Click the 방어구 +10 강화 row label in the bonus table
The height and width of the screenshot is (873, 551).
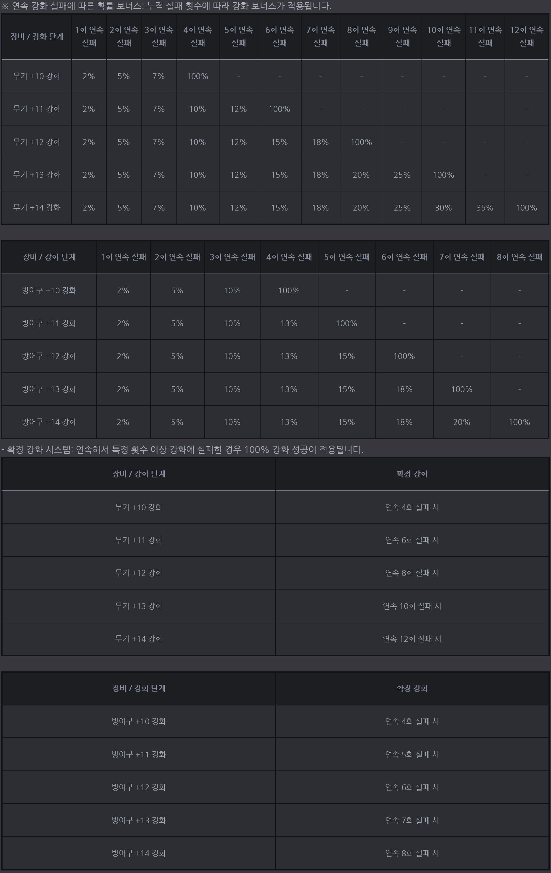49,290
